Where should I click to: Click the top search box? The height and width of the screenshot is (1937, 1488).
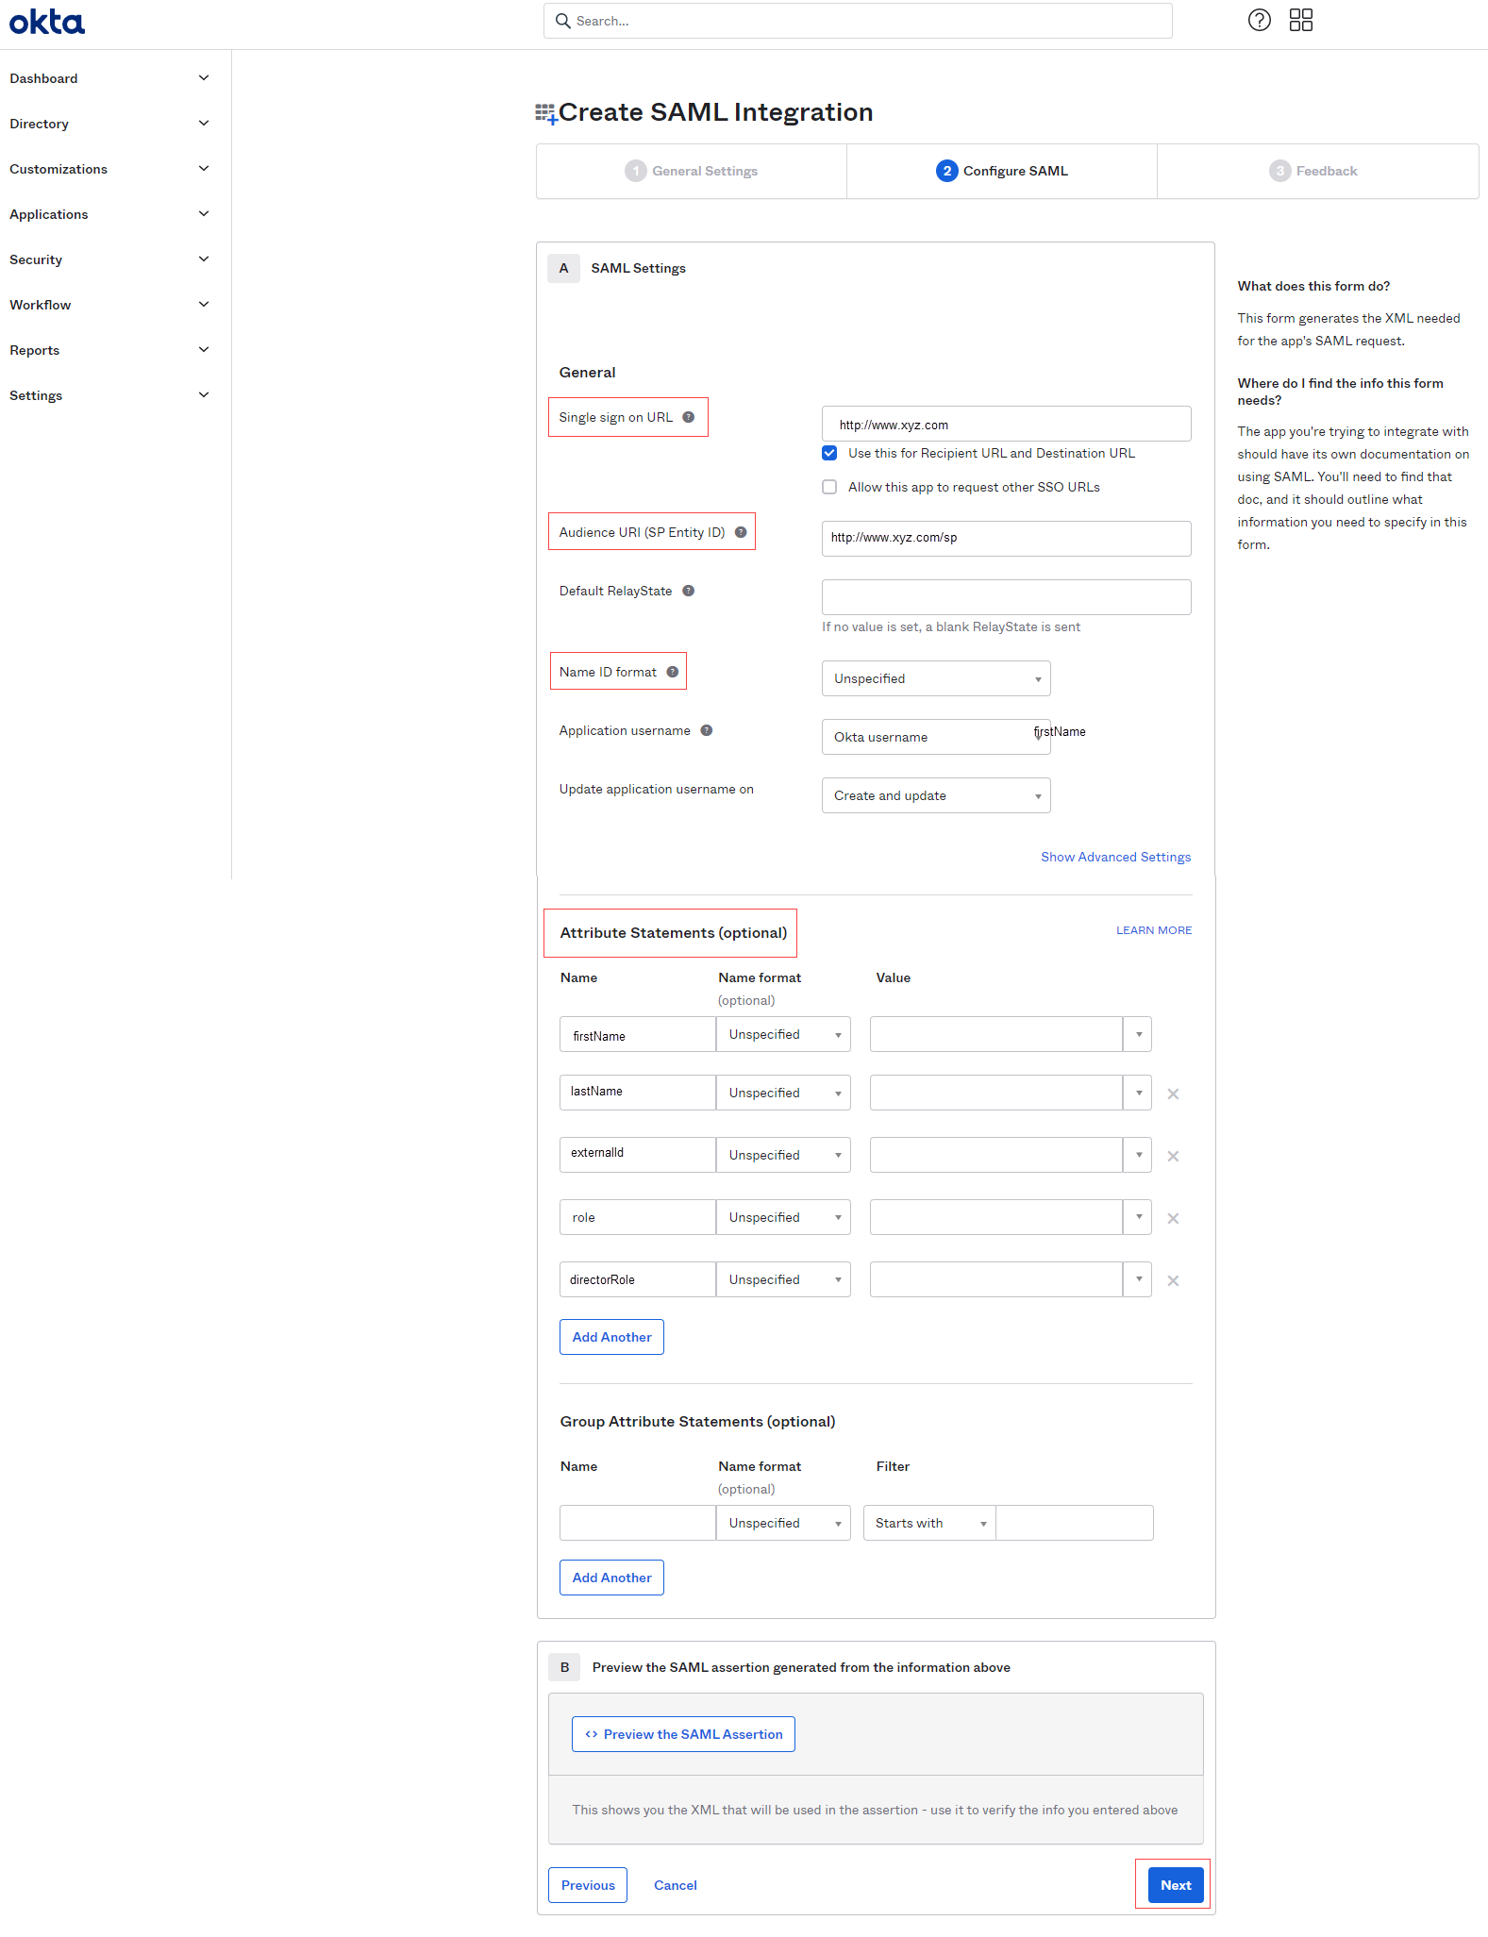point(858,21)
